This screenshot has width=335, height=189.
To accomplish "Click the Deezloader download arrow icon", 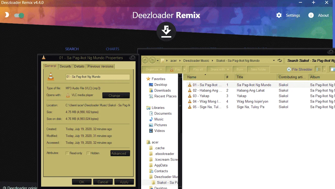I will [166, 32].
